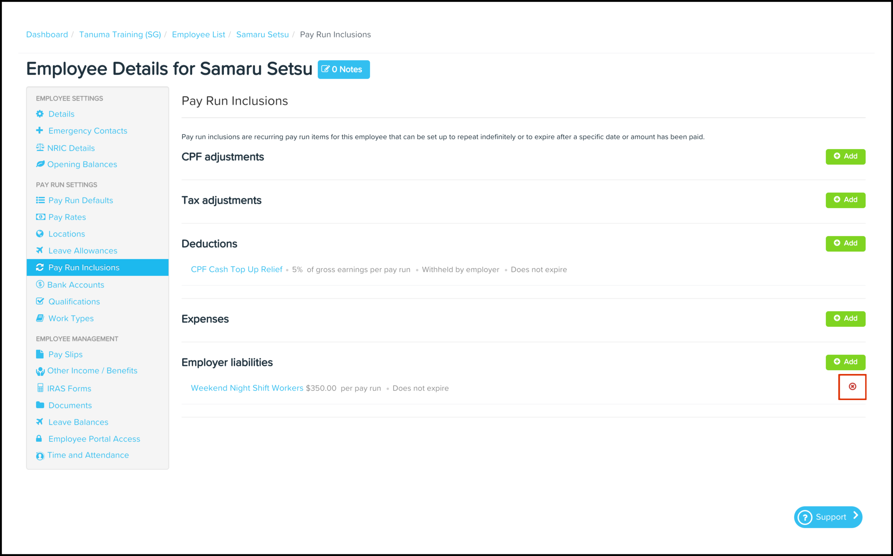Expand the Support chat widget
The image size is (893, 556).
(x=828, y=517)
